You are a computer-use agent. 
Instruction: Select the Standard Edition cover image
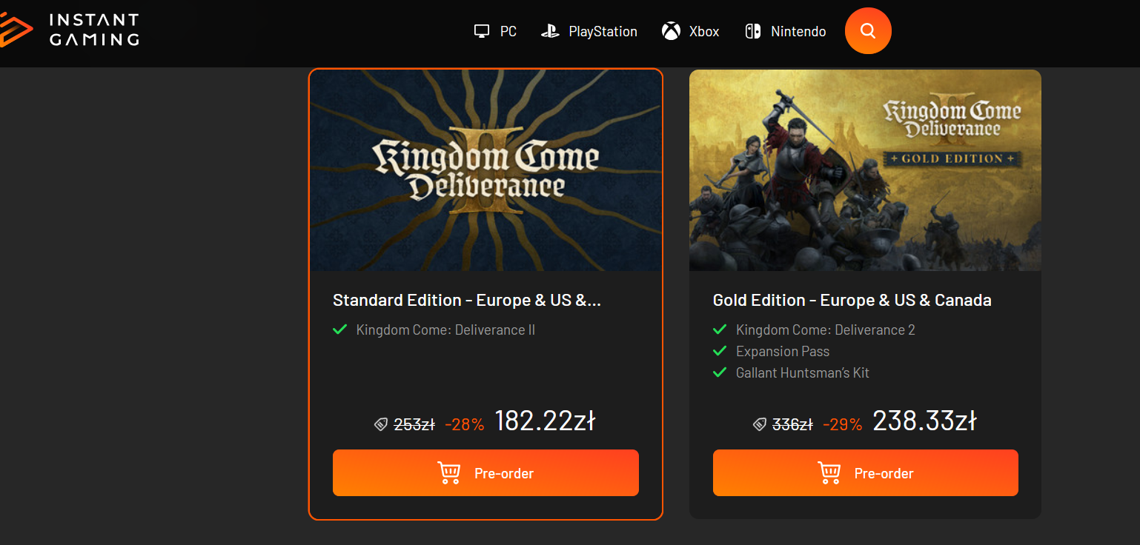pos(486,170)
